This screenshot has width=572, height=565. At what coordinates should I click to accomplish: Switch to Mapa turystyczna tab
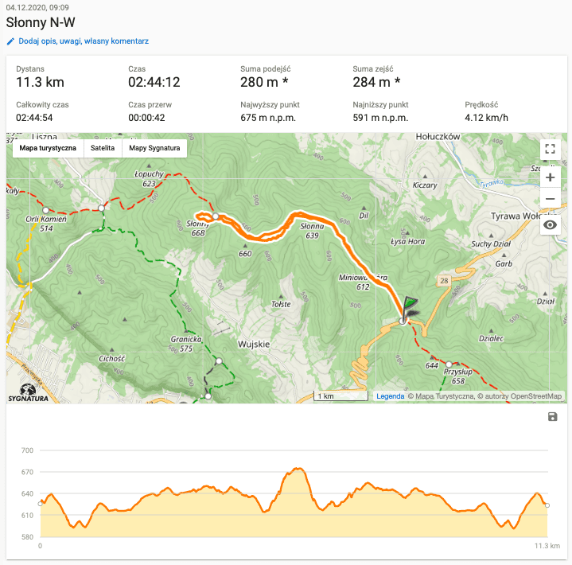[x=48, y=148]
